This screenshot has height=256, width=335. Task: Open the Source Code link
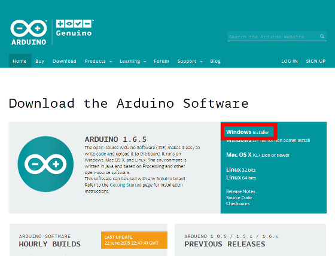click(x=239, y=197)
